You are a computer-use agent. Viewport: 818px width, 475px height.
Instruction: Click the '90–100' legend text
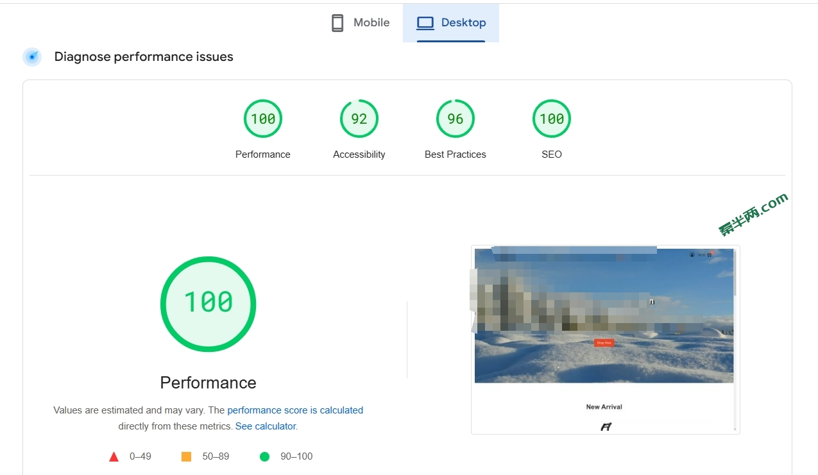click(296, 457)
